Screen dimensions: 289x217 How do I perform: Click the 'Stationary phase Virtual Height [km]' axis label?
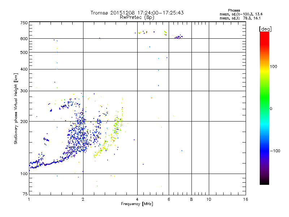[x=16, y=109]
